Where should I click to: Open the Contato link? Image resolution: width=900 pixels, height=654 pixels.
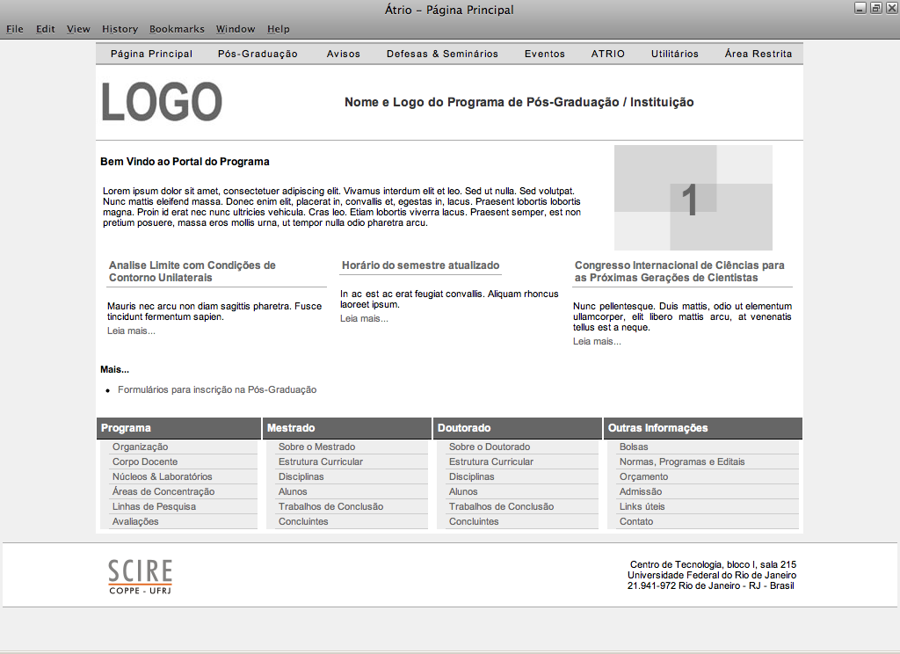(636, 521)
